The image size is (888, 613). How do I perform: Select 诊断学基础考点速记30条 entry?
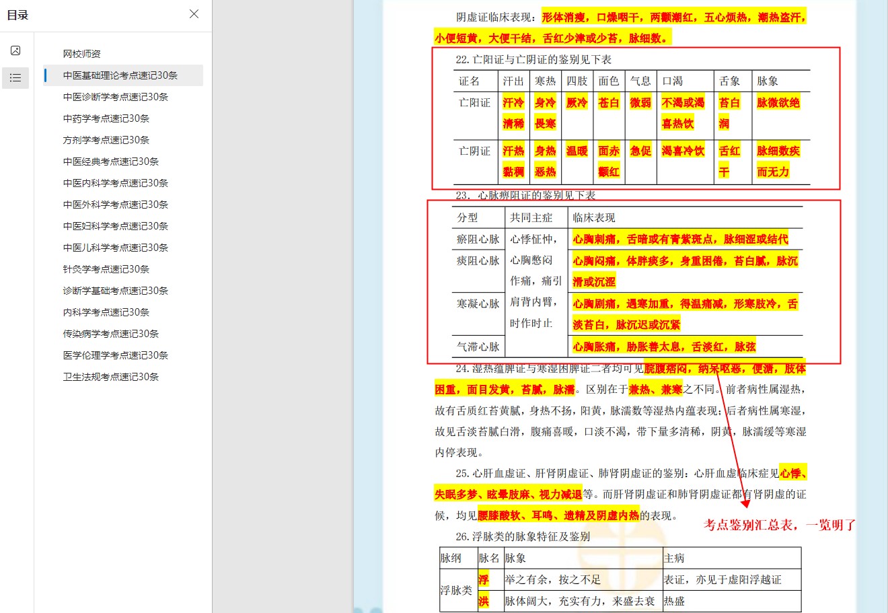(115, 291)
